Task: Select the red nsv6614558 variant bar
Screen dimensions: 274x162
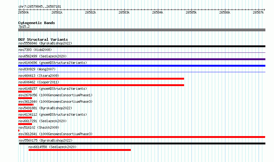Action: click(80, 150)
